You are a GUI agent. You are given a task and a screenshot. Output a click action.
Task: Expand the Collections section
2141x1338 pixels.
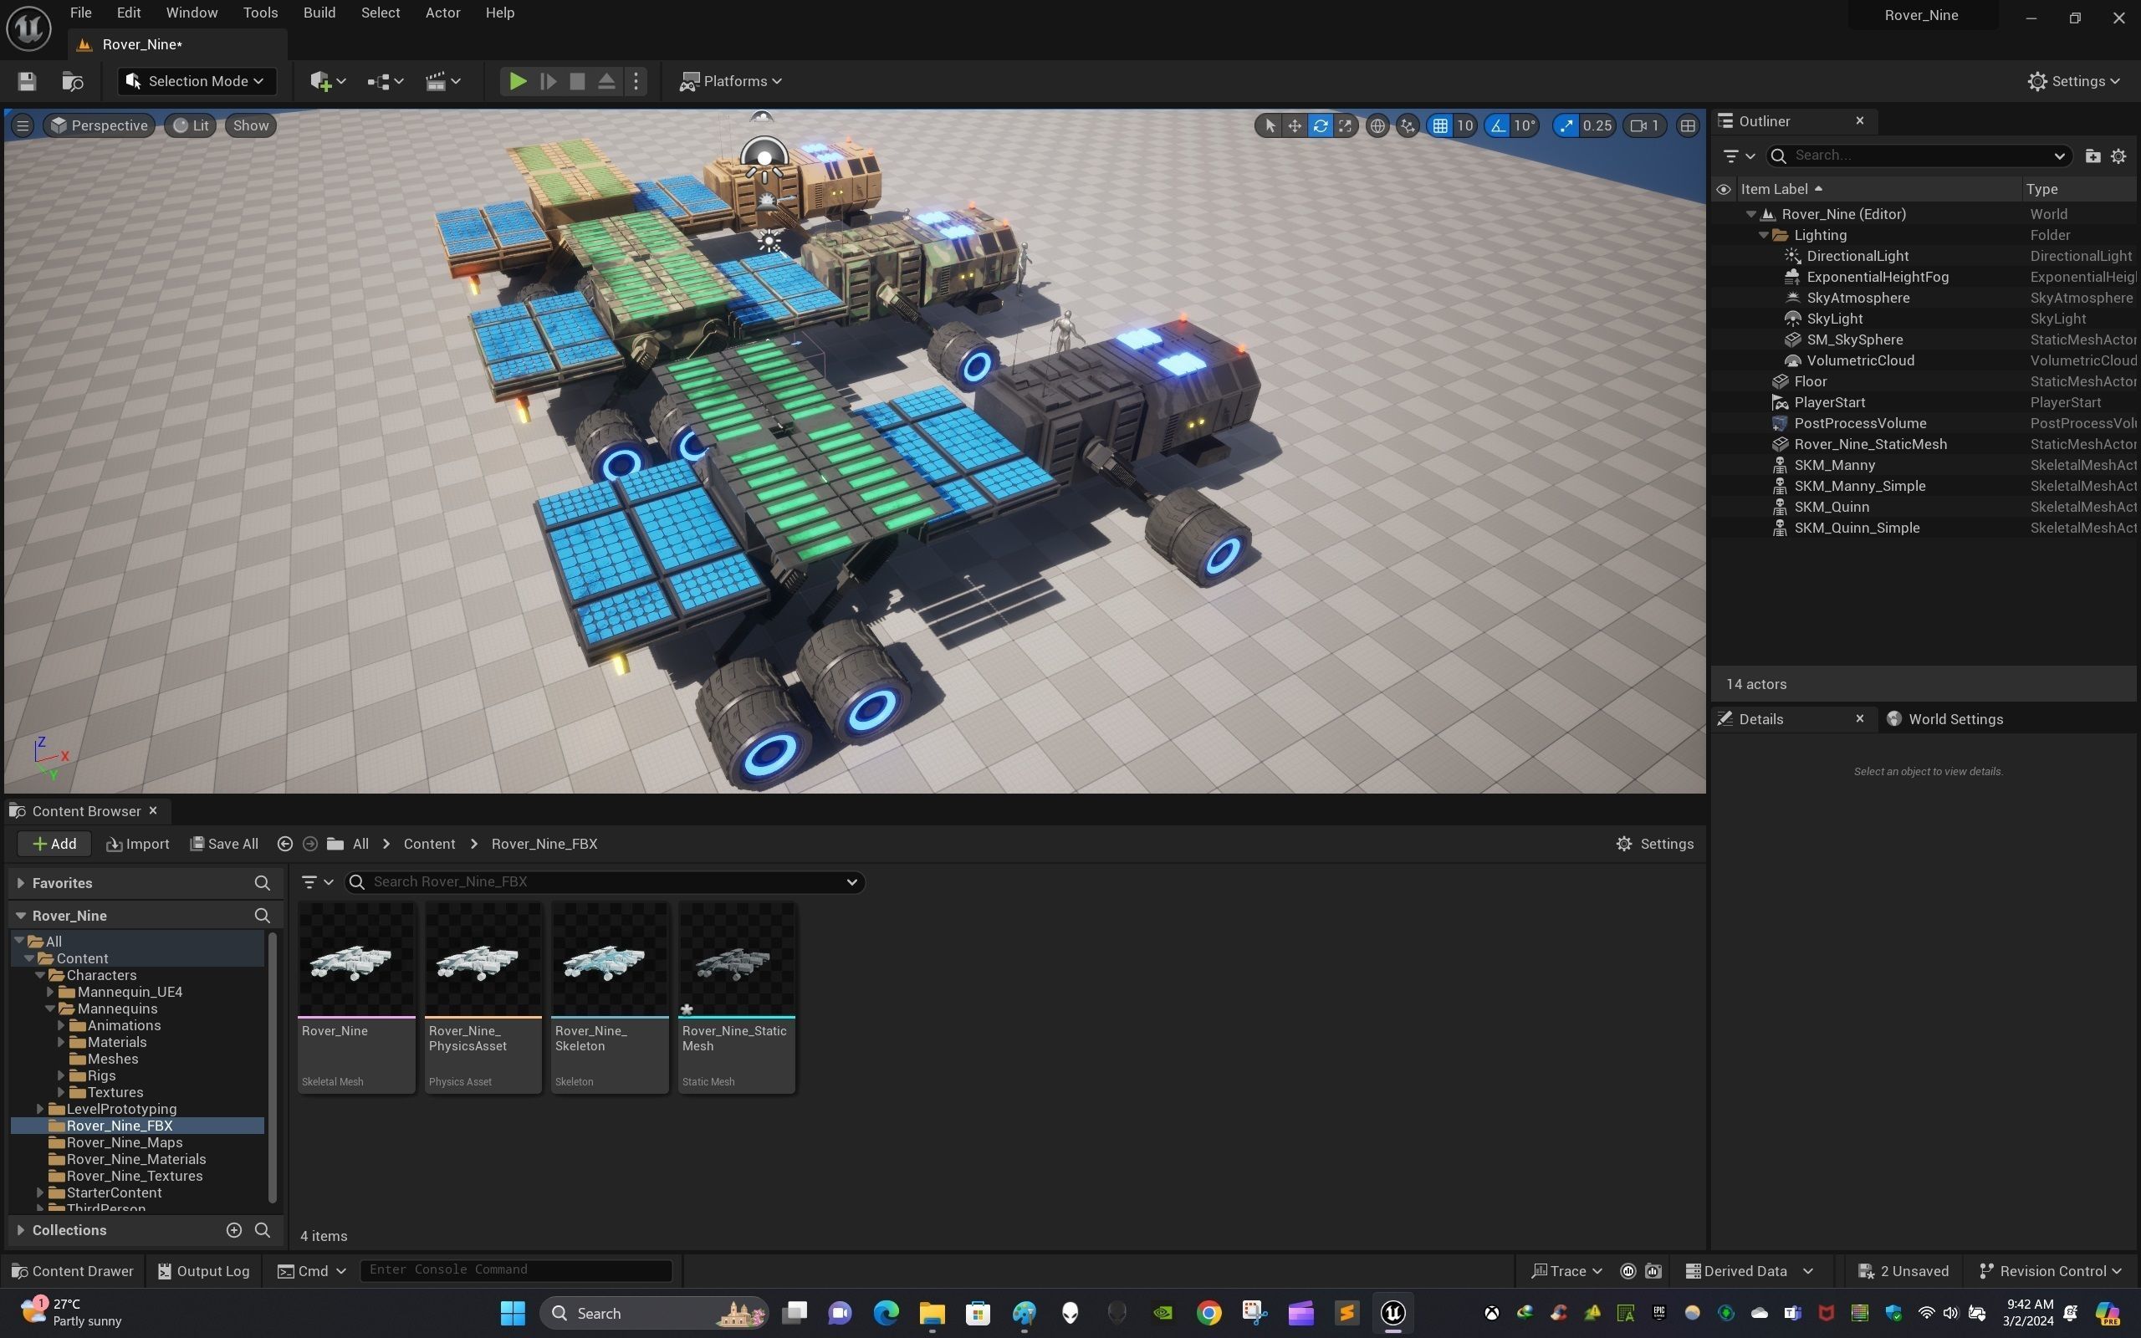tap(20, 1230)
